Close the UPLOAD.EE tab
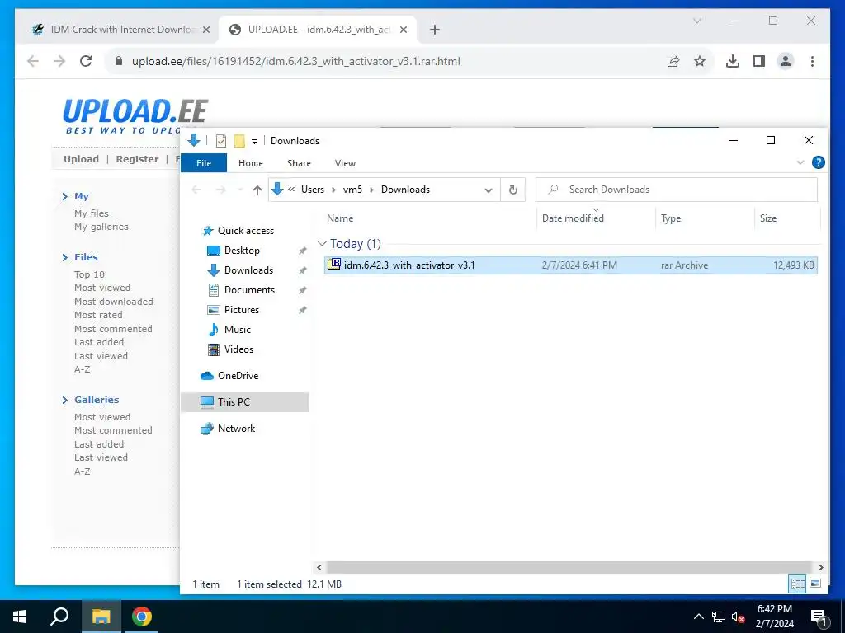This screenshot has width=845, height=633. pos(404,30)
